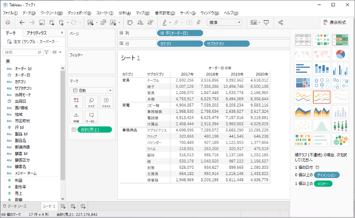Select the 利益 measure in data pane
Screen dimensions: 355x218
click(x=18, y=180)
